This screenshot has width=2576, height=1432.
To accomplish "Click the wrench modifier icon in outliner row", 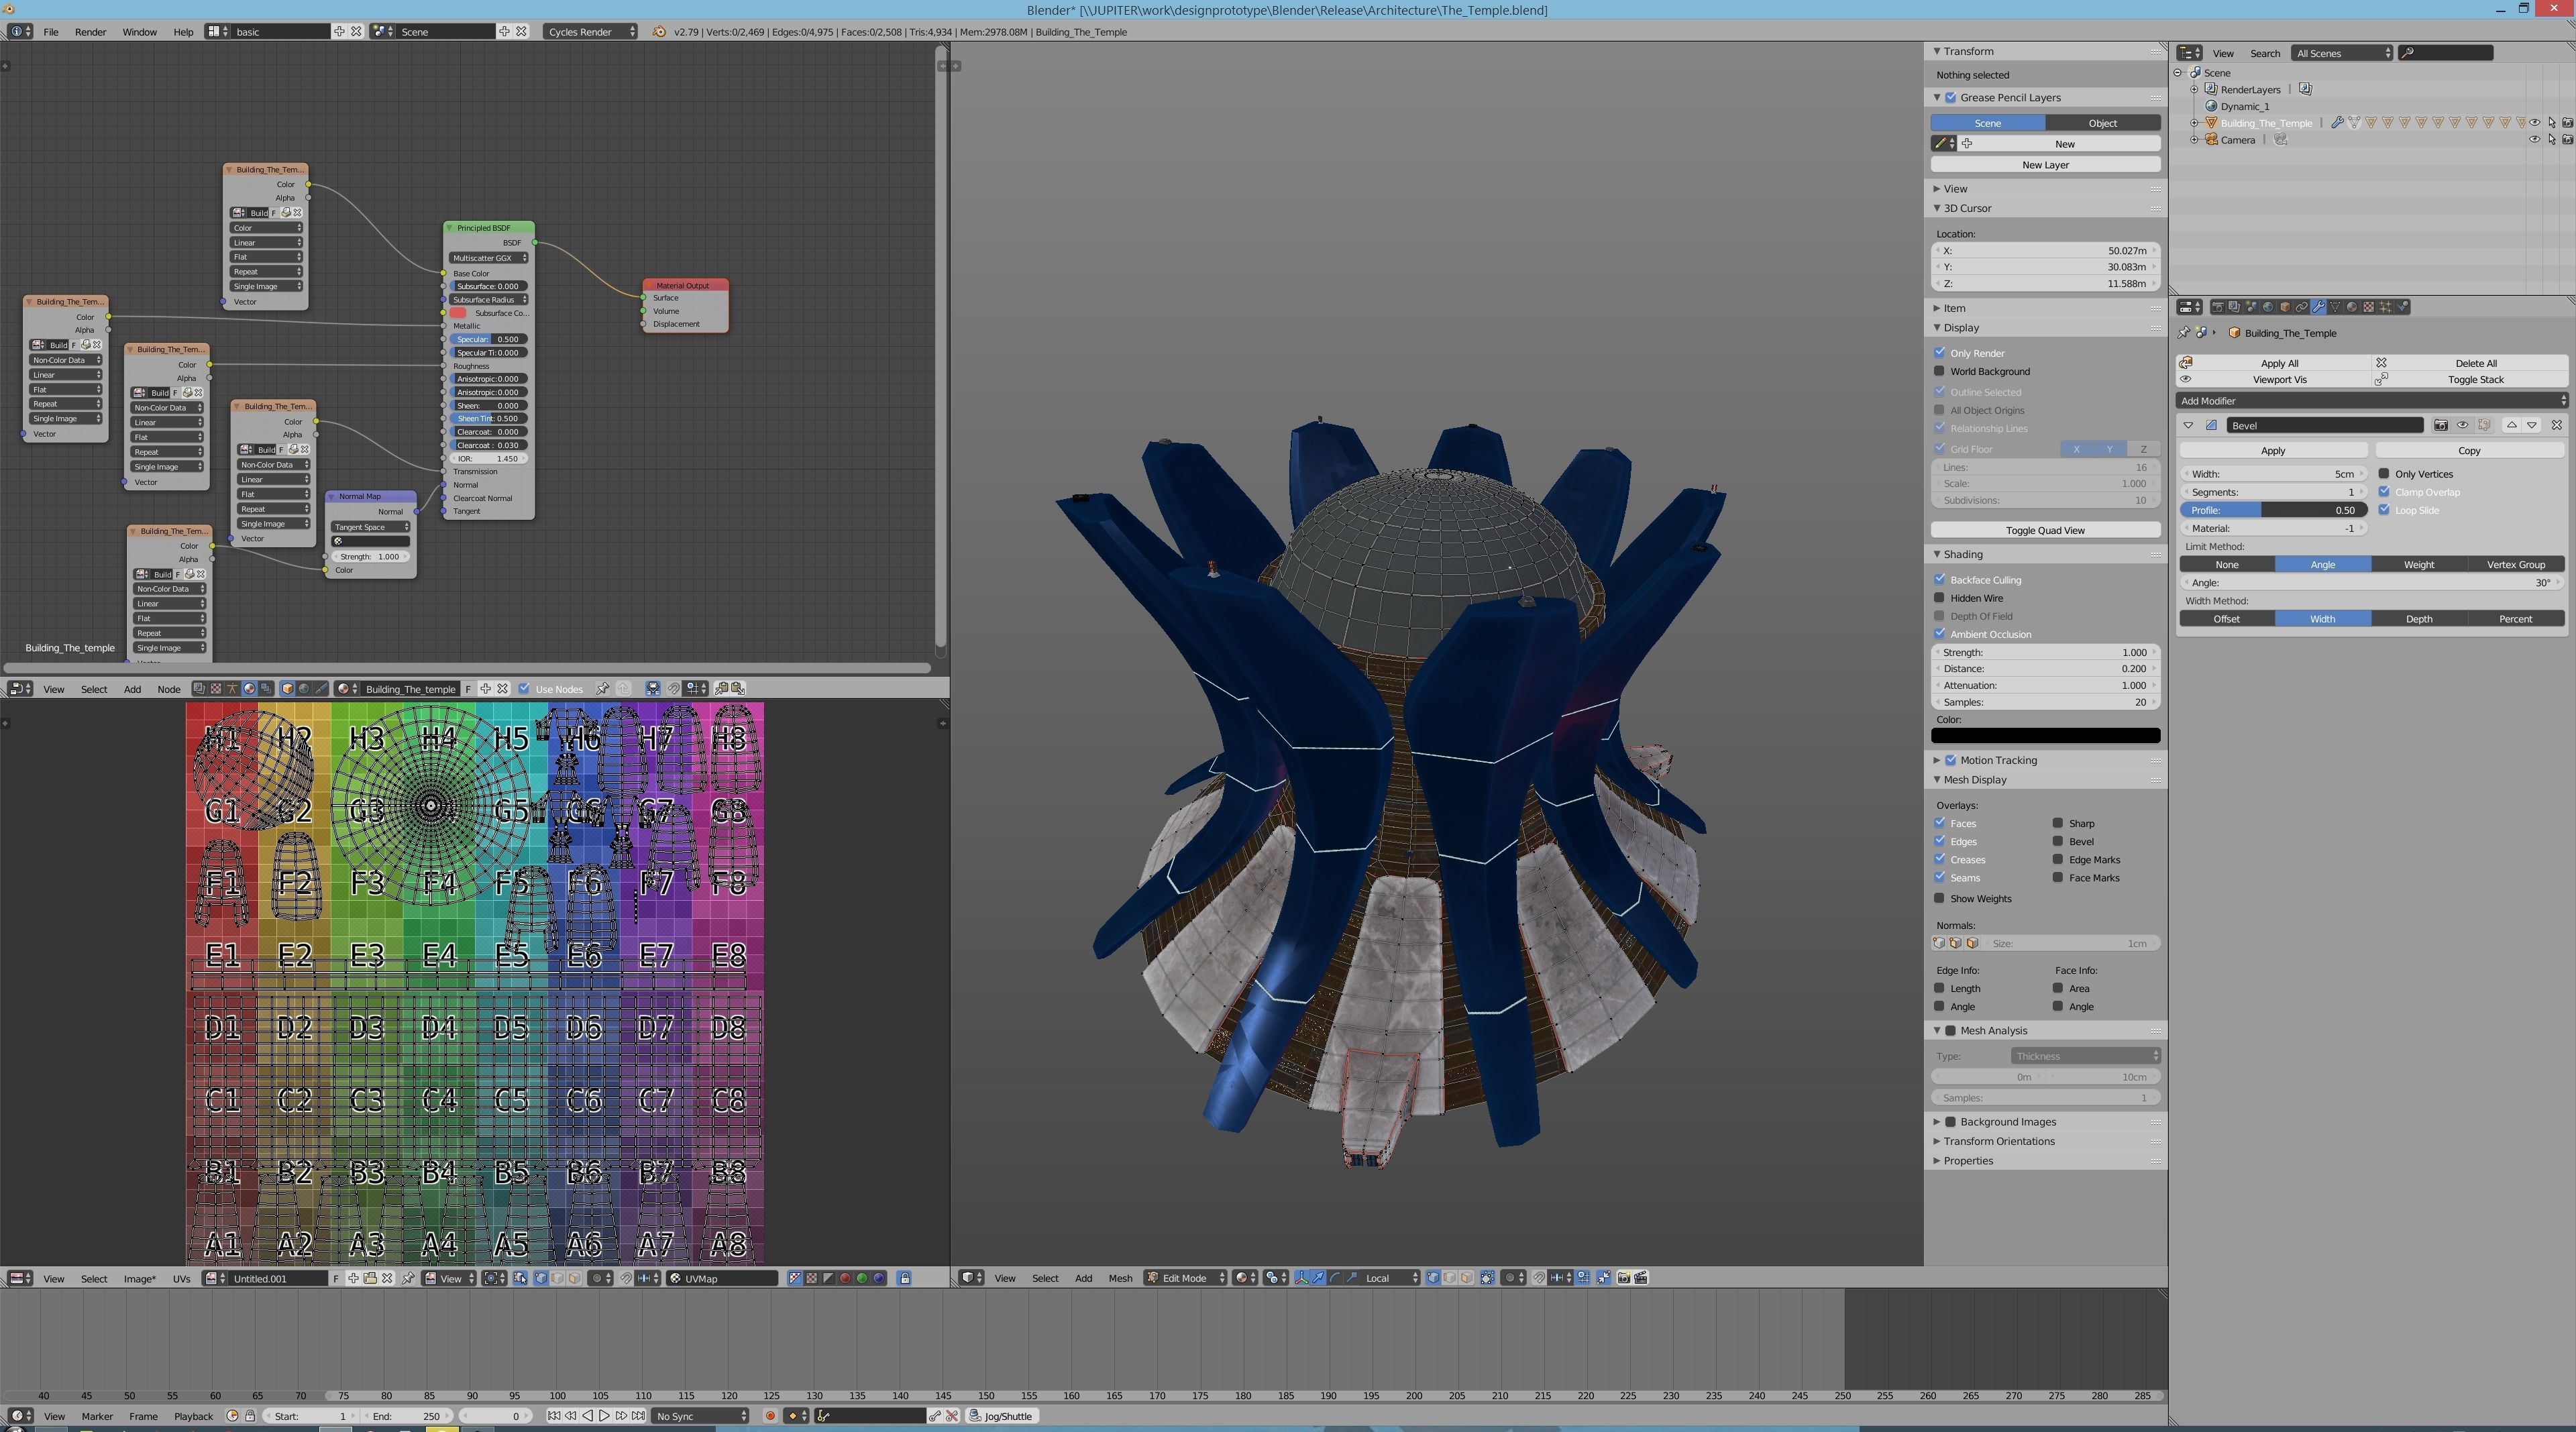I will coord(2337,123).
